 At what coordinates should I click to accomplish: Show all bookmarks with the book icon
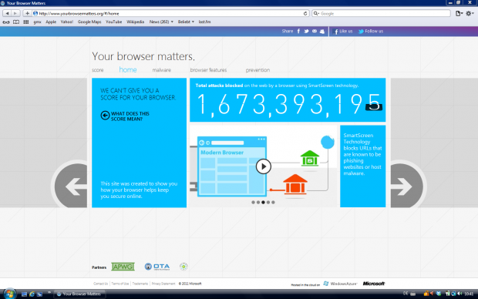coord(16,22)
